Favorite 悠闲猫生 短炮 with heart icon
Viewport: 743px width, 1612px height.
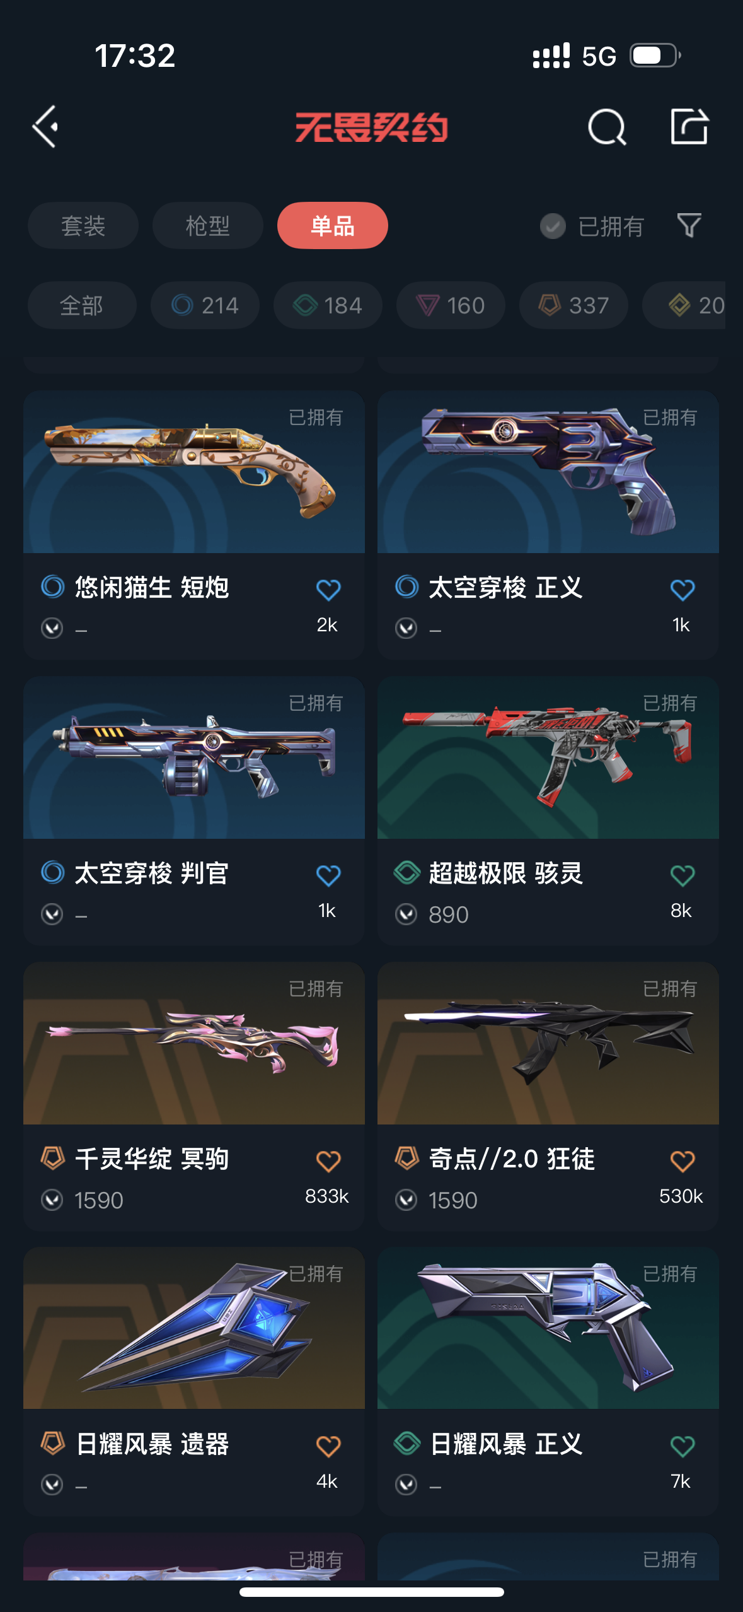coord(328,590)
